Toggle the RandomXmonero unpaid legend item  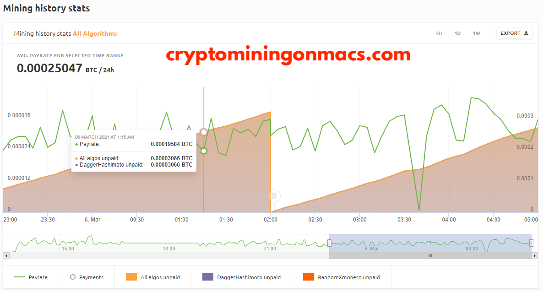click(342, 277)
